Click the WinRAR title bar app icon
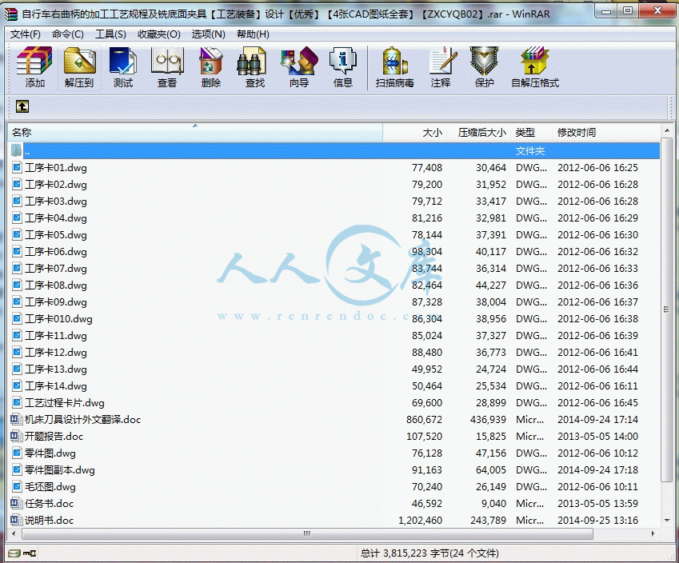The image size is (679, 563). (x=12, y=14)
